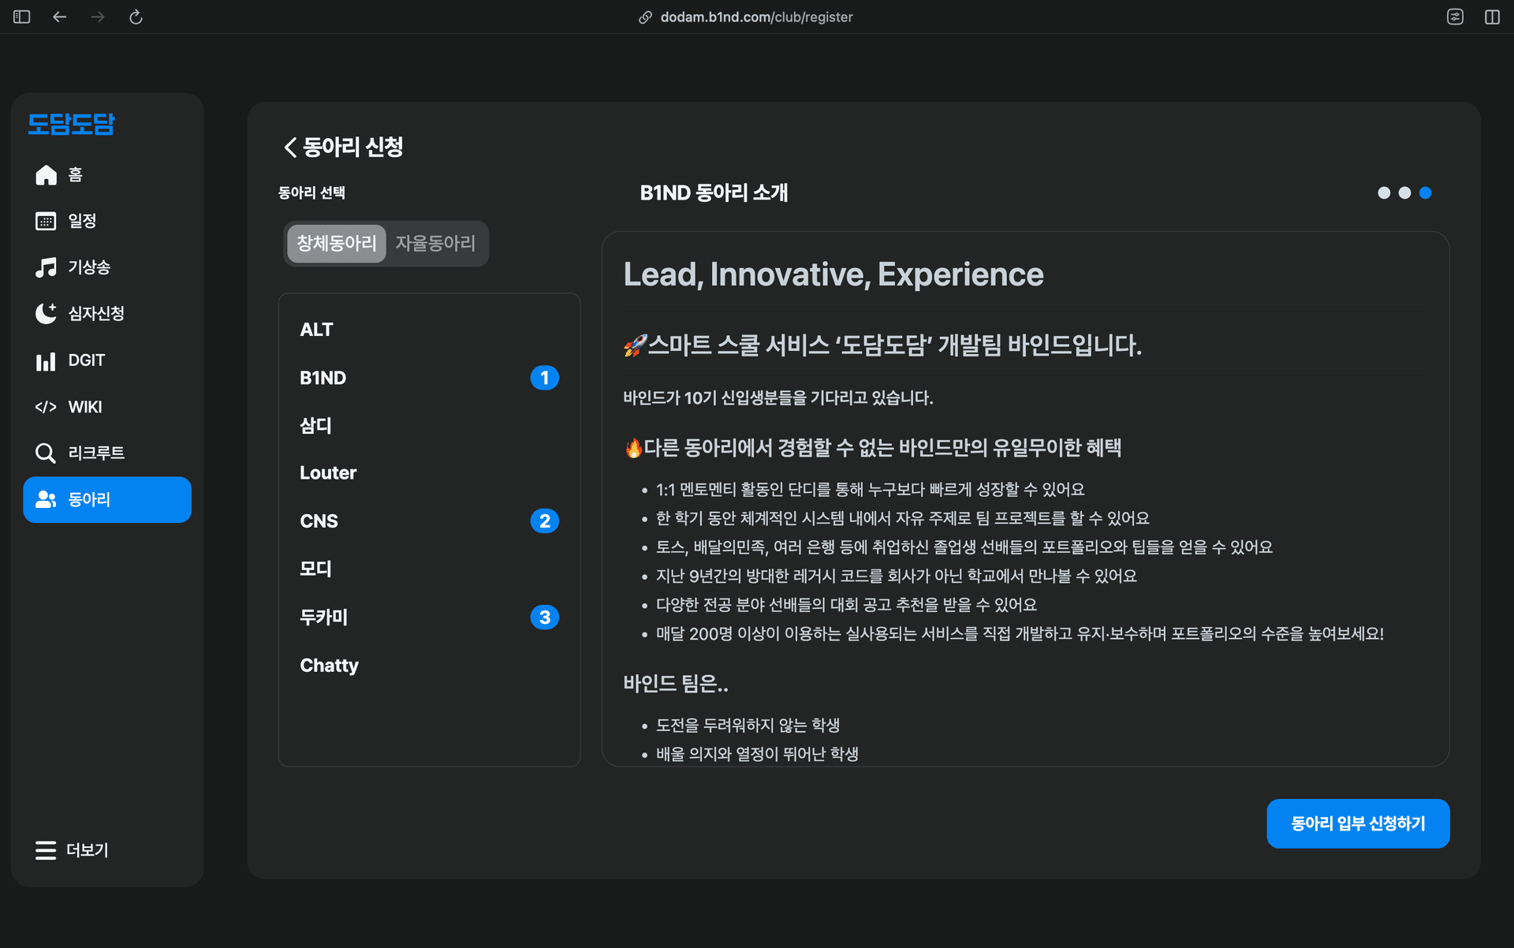1514x948 pixels.
Task: Open the 홈 home icon in sidebar
Action: (46, 174)
